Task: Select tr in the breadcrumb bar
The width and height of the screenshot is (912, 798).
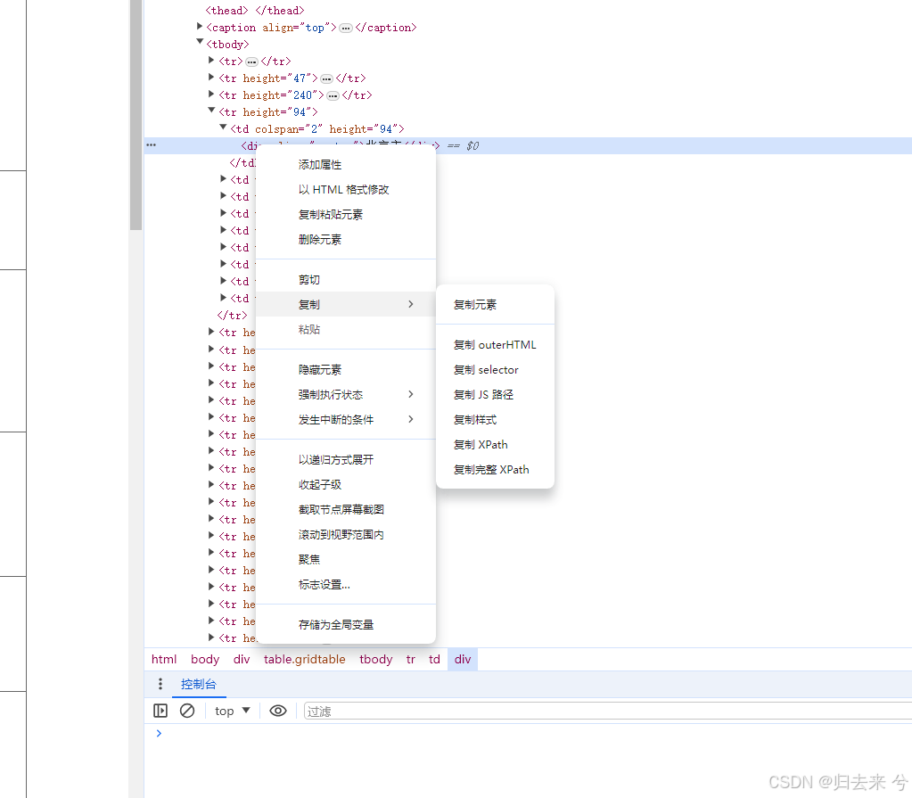Action: (411, 660)
